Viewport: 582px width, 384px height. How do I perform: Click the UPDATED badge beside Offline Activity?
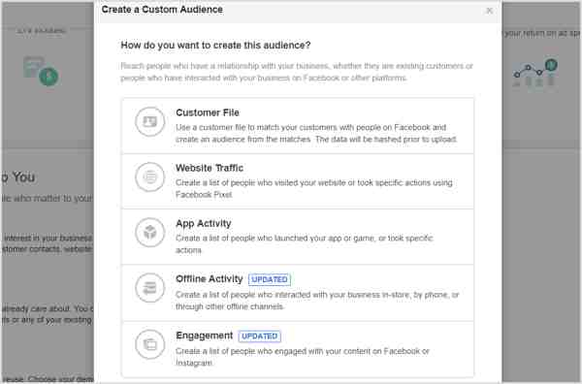click(x=270, y=279)
